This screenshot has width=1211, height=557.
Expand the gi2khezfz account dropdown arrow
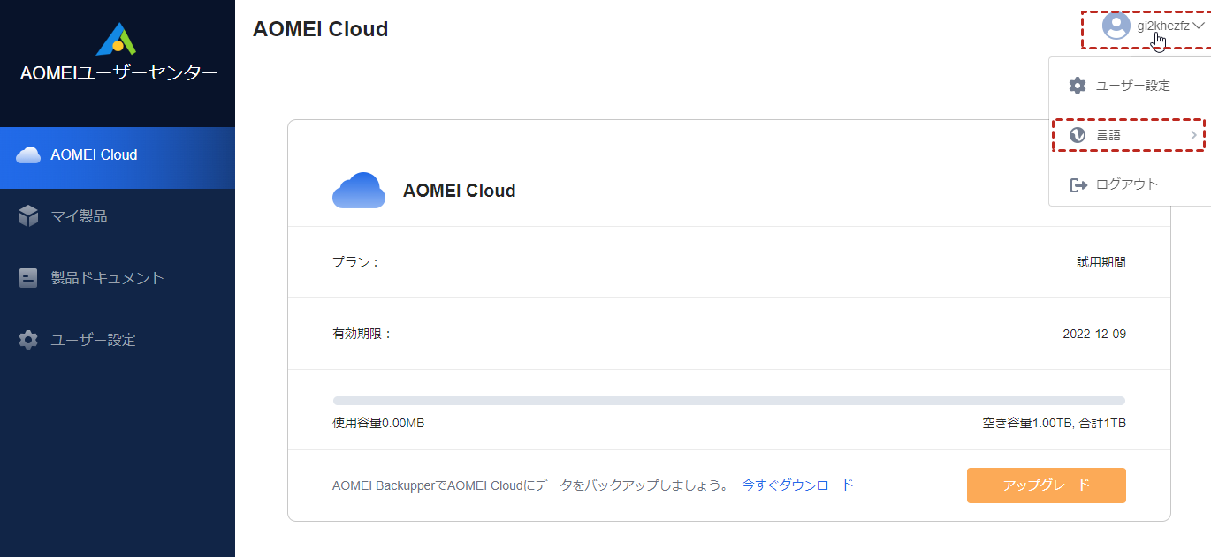(1199, 26)
